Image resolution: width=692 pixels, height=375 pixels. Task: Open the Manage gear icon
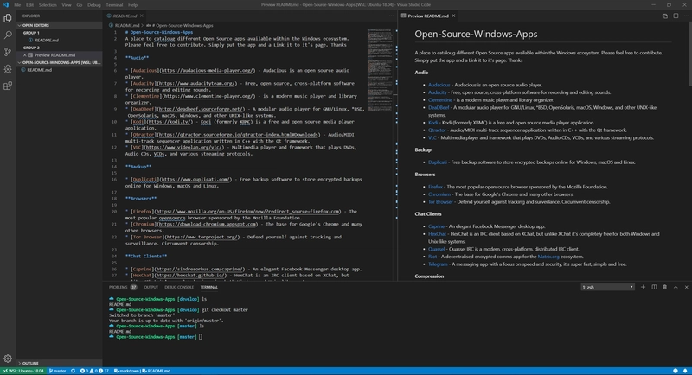pyautogui.click(x=8, y=359)
